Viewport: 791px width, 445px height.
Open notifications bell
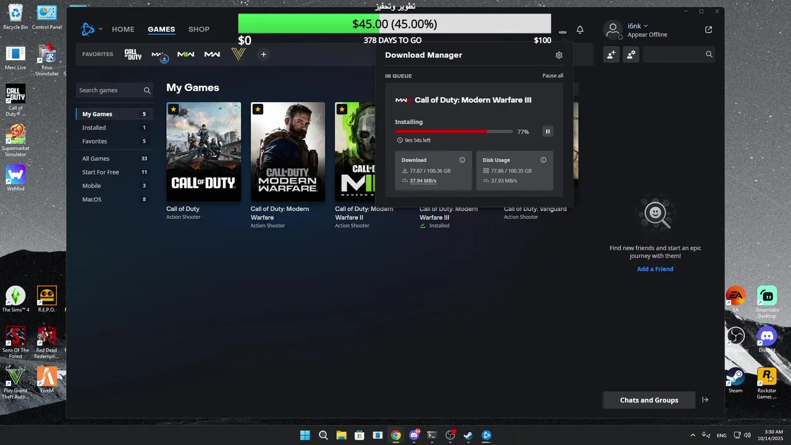point(580,30)
